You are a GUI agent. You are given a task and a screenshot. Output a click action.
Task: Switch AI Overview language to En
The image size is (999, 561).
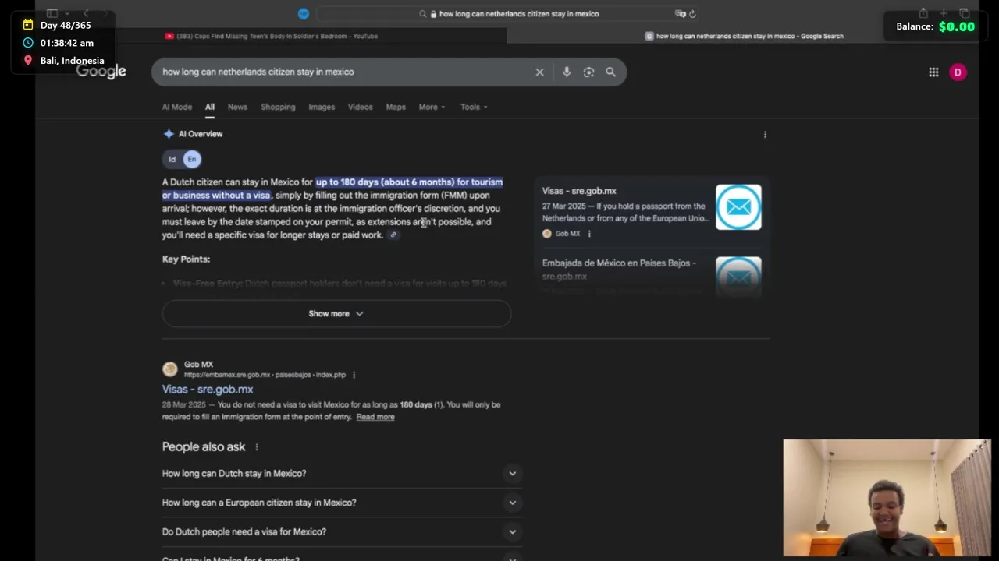(192, 159)
